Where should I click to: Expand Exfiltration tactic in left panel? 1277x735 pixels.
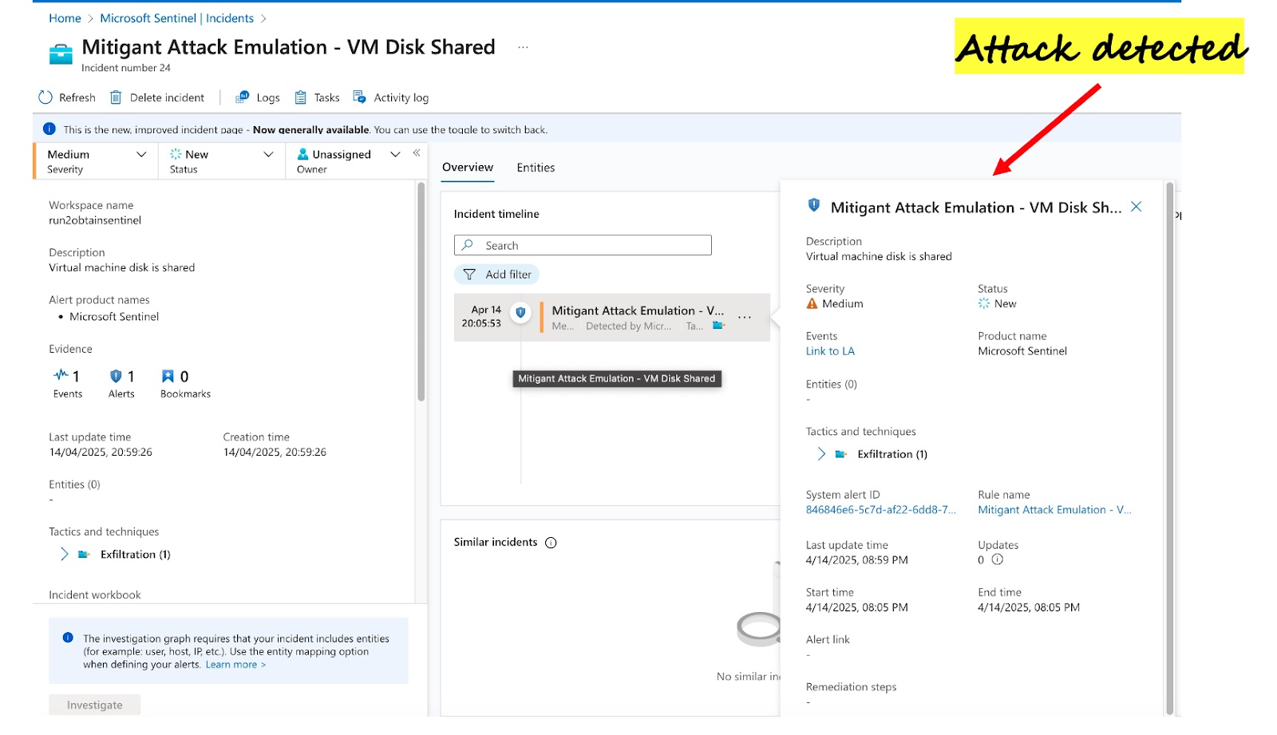tap(65, 554)
